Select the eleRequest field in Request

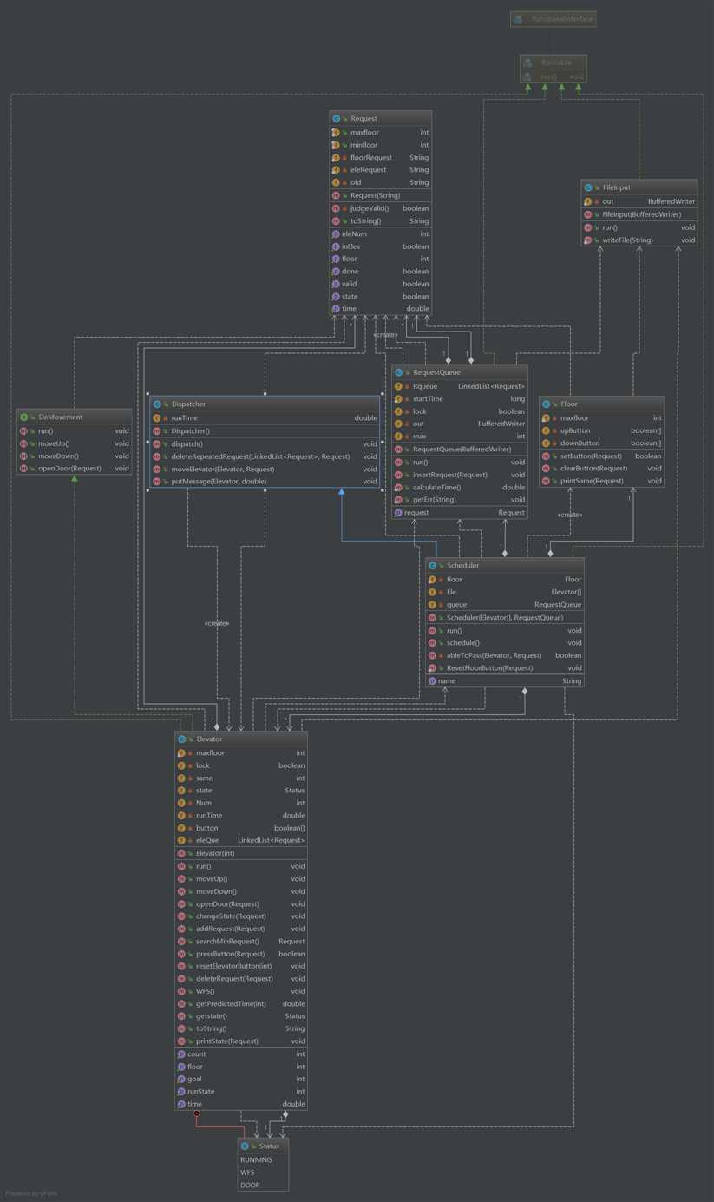[380, 170]
